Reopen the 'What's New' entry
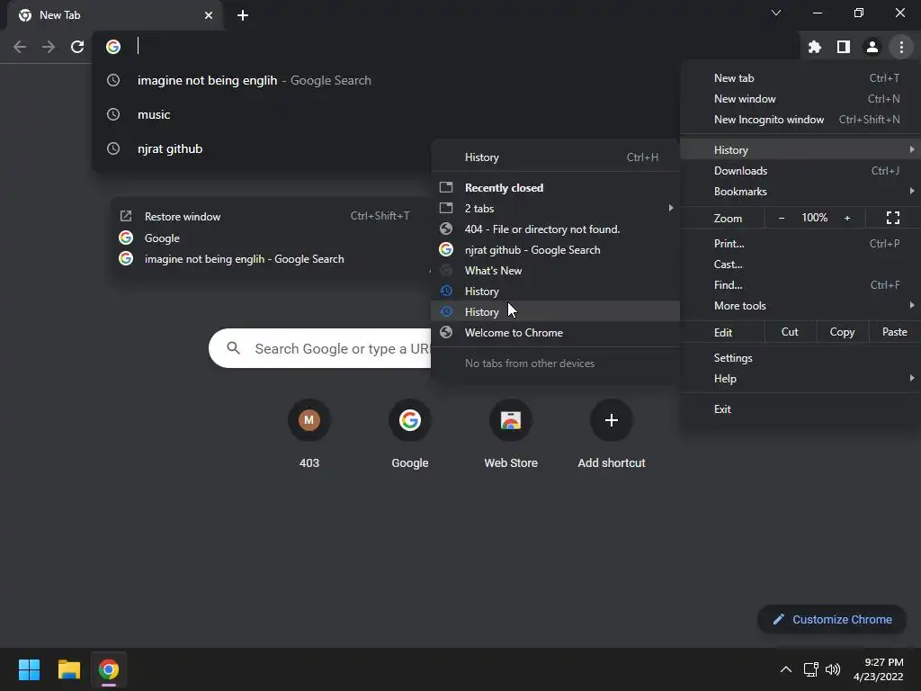This screenshot has width=921, height=691. (x=555, y=271)
